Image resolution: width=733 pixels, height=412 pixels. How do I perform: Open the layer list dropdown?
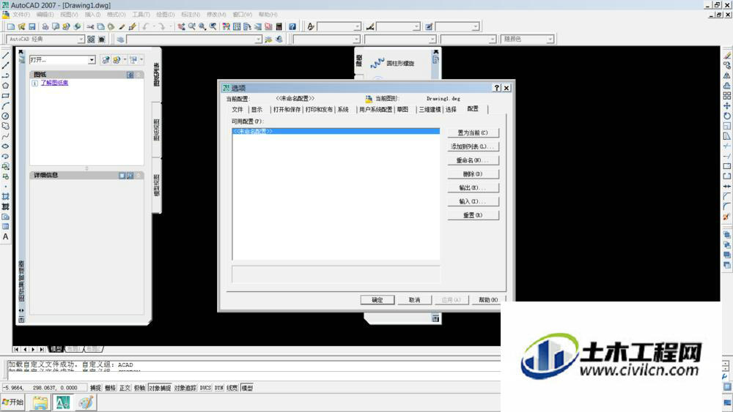pos(258,40)
